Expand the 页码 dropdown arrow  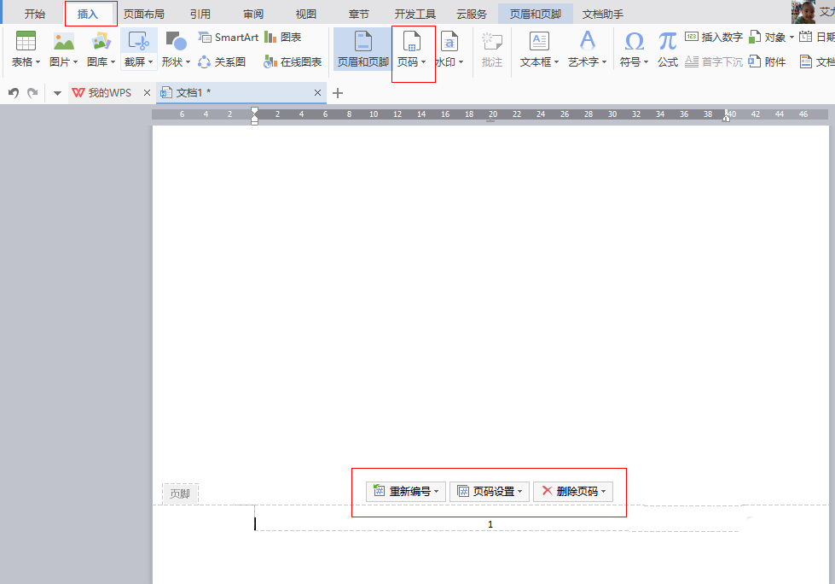(x=423, y=62)
